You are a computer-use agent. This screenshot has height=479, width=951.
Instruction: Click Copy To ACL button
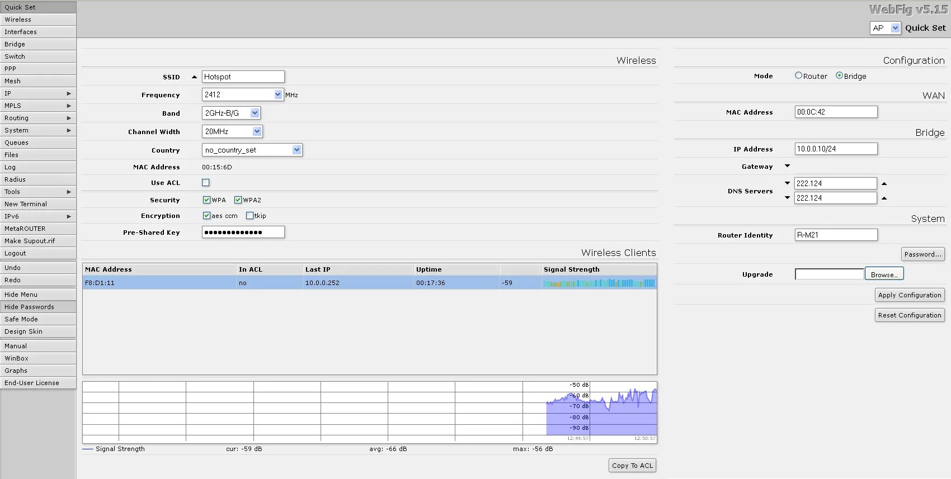[632, 466]
